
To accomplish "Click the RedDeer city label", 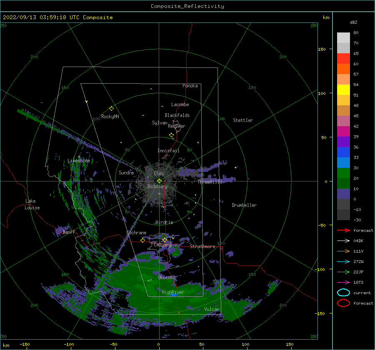I will [177, 126].
